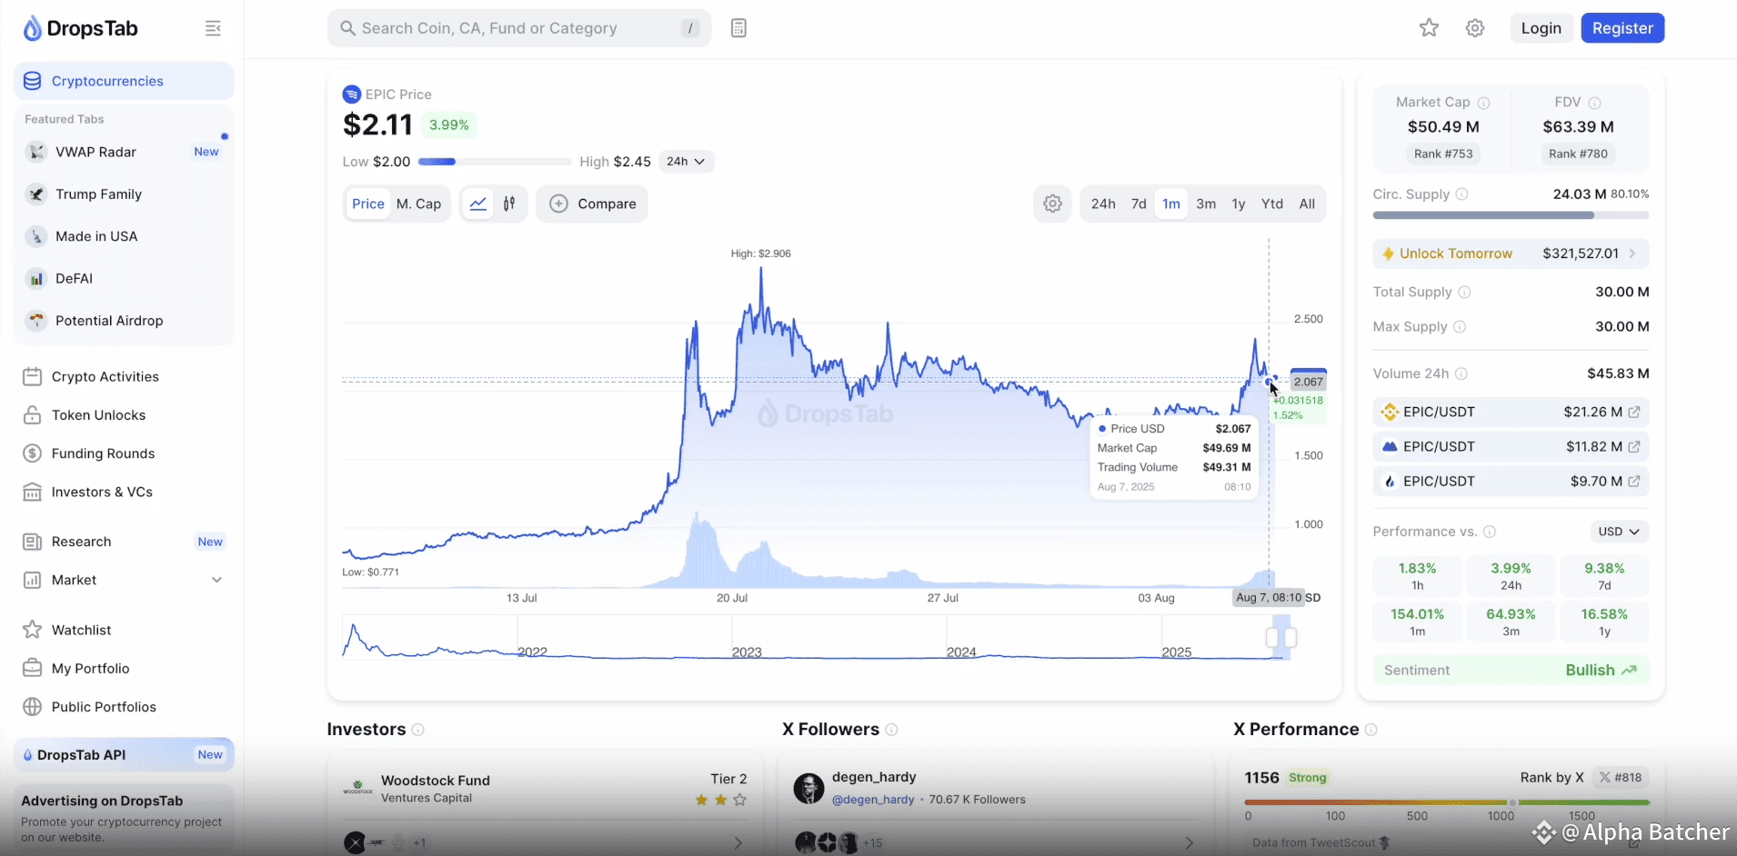
Task: Open the calculator icon beside search
Action: (x=738, y=28)
